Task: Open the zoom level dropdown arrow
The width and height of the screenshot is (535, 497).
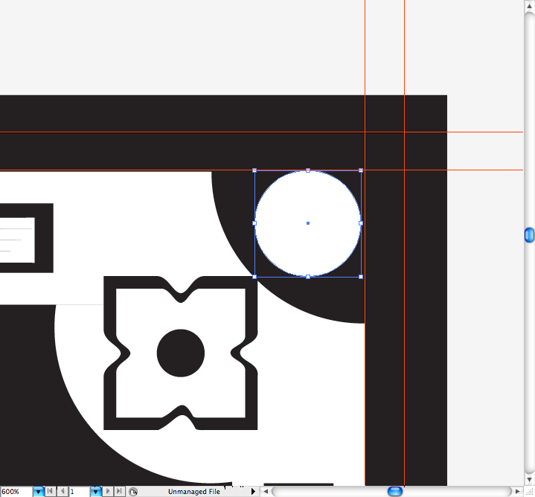Action: [x=38, y=492]
